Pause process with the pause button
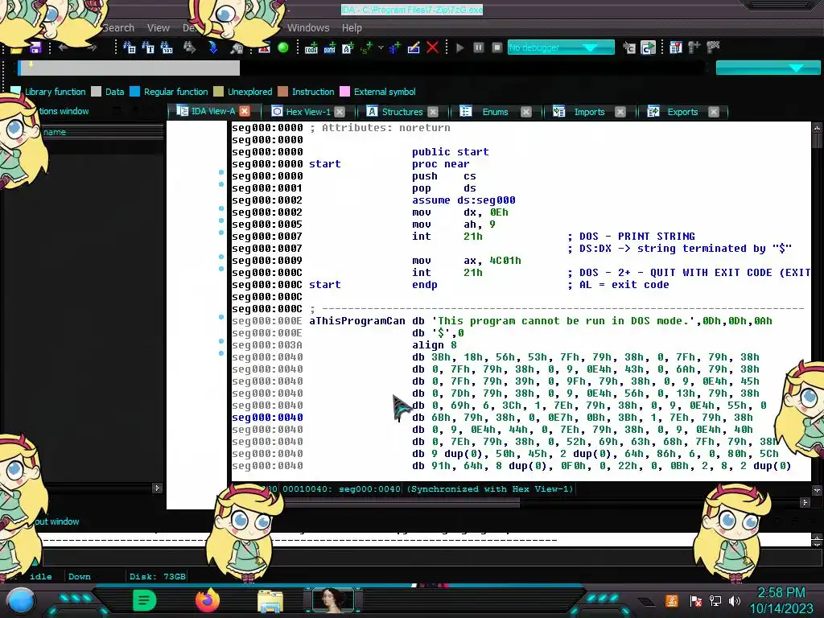This screenshot has width=824, height=618. 479,47
